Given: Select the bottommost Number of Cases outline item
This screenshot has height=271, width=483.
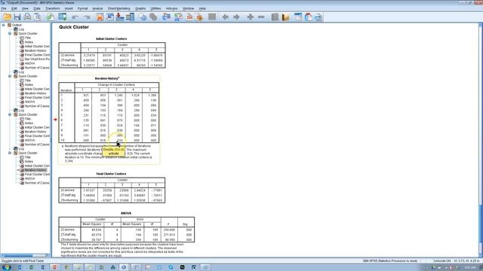Looking at the screenshot, I should 37,183.
